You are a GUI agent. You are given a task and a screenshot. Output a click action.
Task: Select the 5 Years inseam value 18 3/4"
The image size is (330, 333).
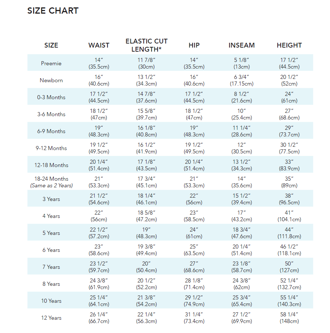pyautogui.click(x=242, y=230)
